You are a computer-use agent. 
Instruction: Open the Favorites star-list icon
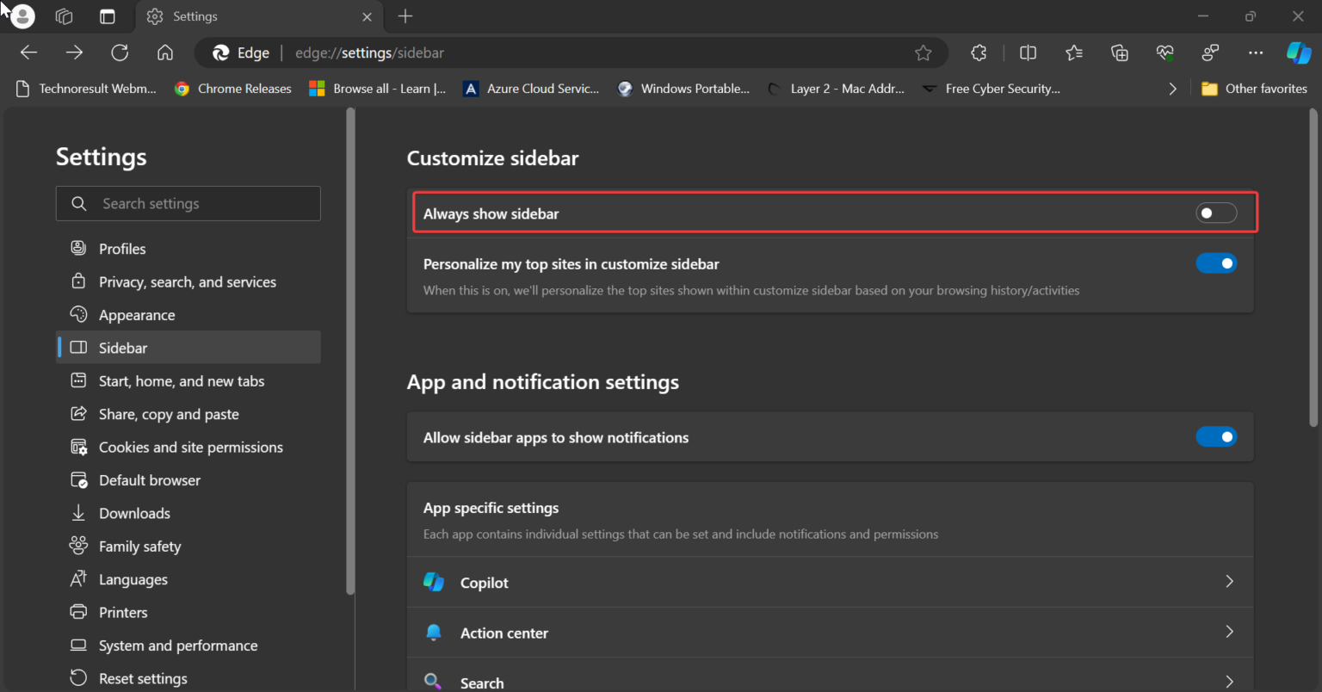coord(1073,53)
